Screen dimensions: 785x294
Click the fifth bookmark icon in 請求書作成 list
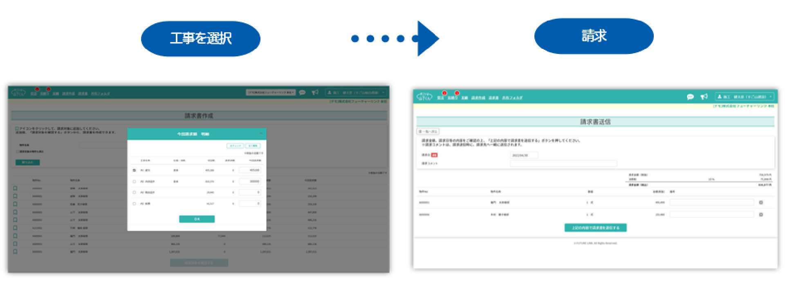(15, 220)
